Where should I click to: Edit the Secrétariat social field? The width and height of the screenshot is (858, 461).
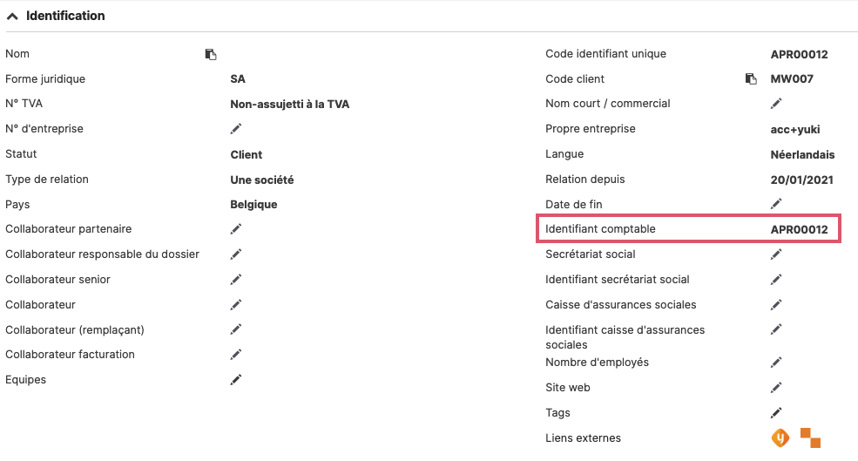tap(776, 254)
